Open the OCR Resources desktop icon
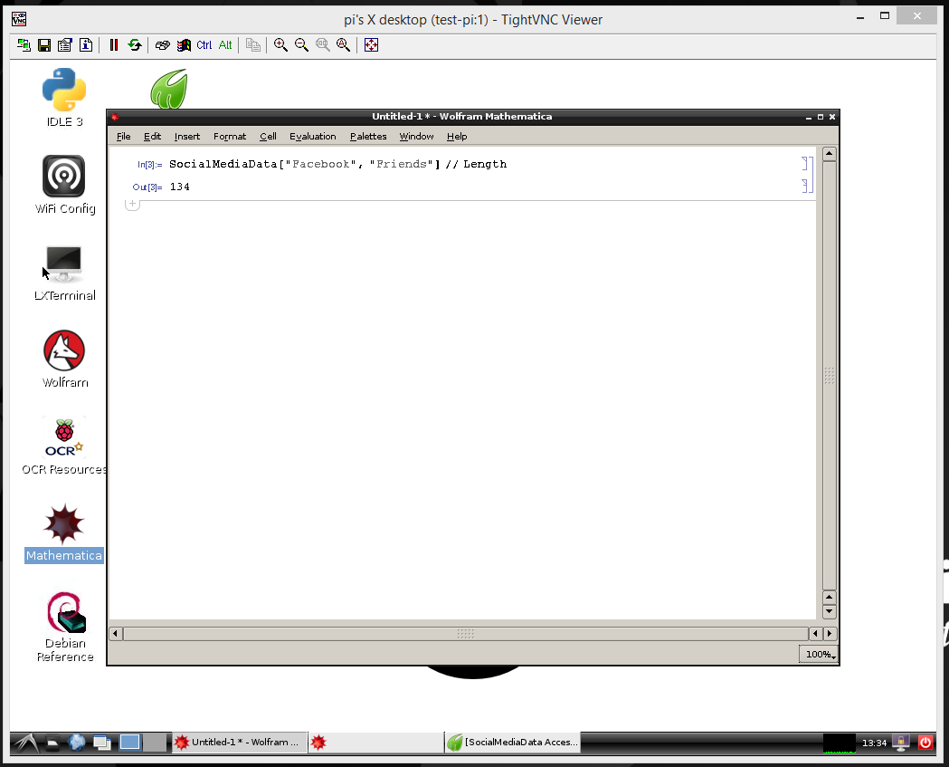The image size is (949, 767). pyautogui.click(x=64, y=446)
